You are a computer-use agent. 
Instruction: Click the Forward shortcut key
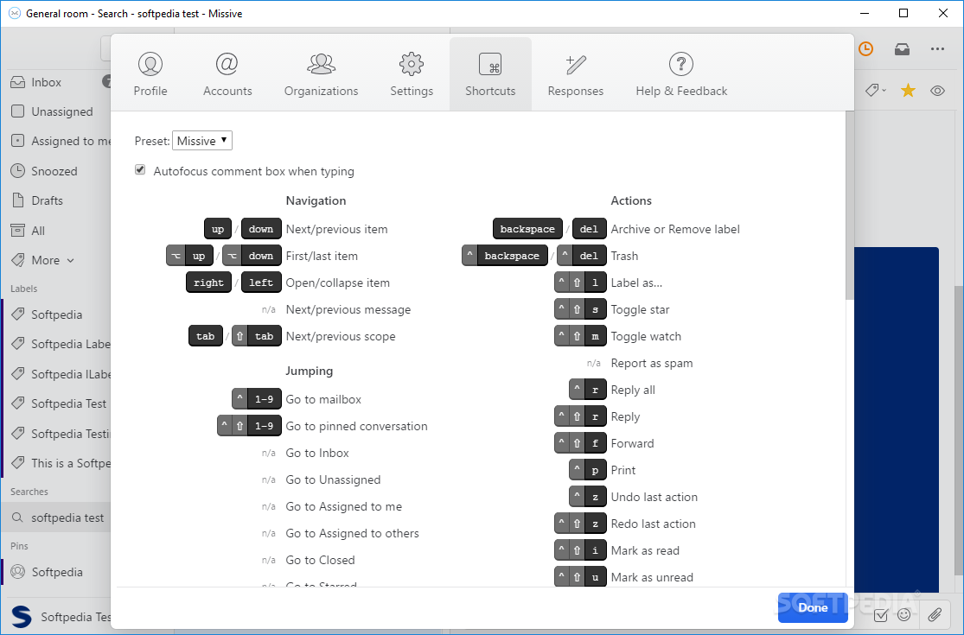580,443
